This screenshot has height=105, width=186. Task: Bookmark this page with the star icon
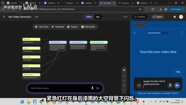(x=140, y=9)
